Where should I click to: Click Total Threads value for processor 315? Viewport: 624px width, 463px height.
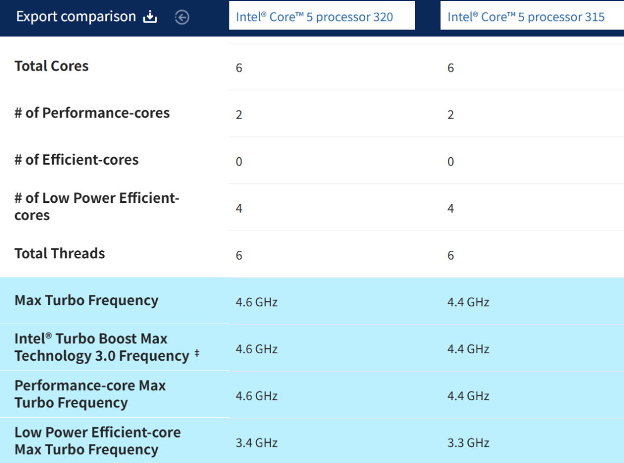(x=451, y=255)
